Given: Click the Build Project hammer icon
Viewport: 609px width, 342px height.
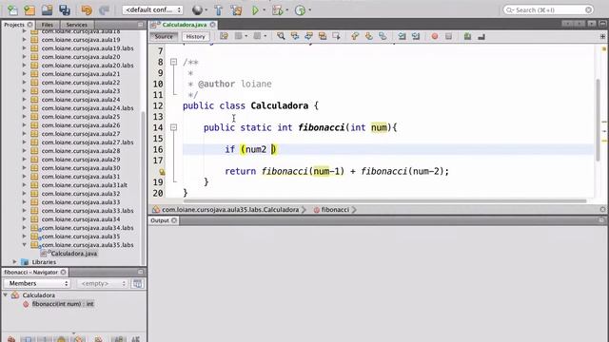Looking at the screenshot, I should tap(218, 10).
